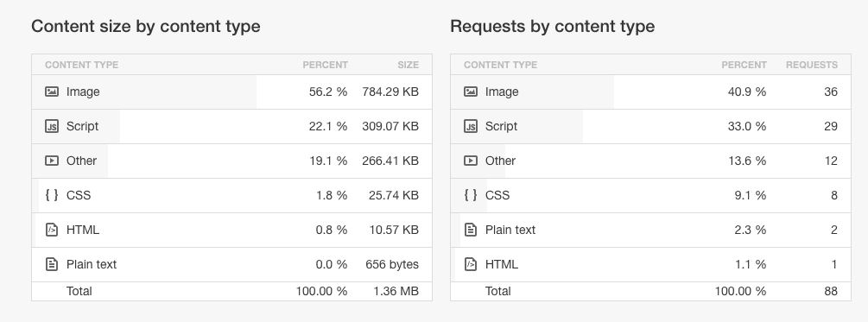Click Image icon in Requests by content type table
Image resolution: width=868 pixels, height=322 pixels.
tap(471, 92)
